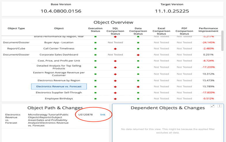Select the Report/Cube object type cell
The width and height of the screenshot is (226, 142).
point(16,48)
